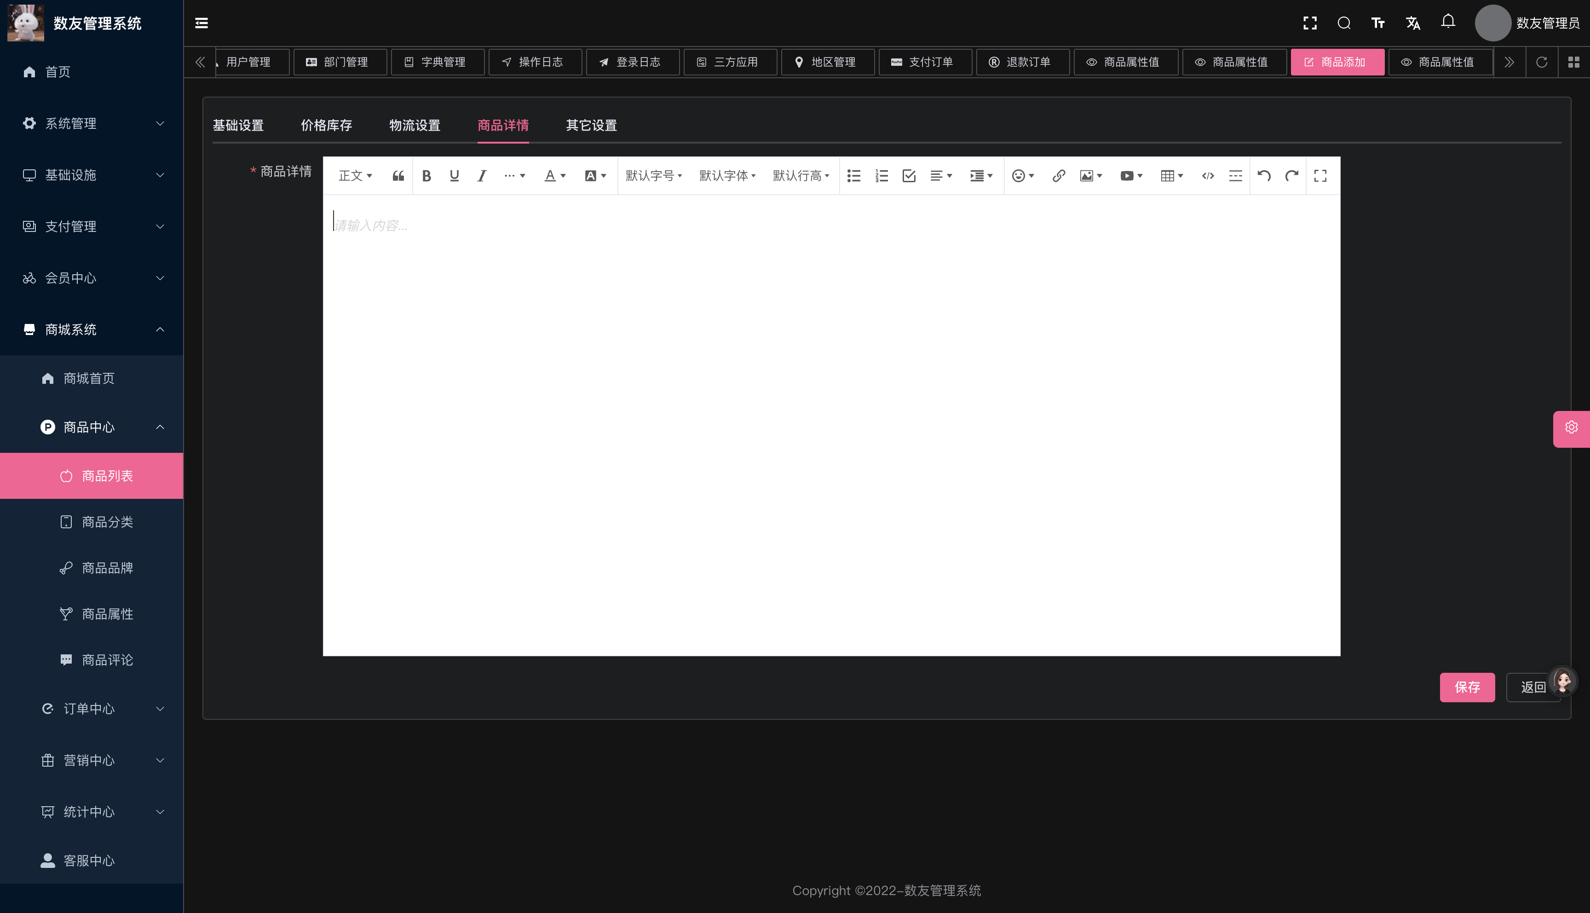Open 商品品牌 in sidebar
This screenshot has height=913, width=1590.
coord(92,568)
